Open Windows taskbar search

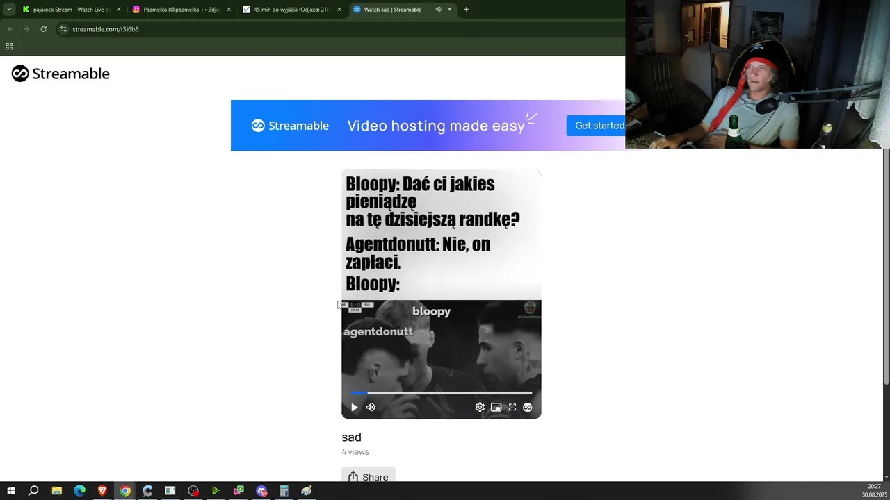click(x=33, y=491)
